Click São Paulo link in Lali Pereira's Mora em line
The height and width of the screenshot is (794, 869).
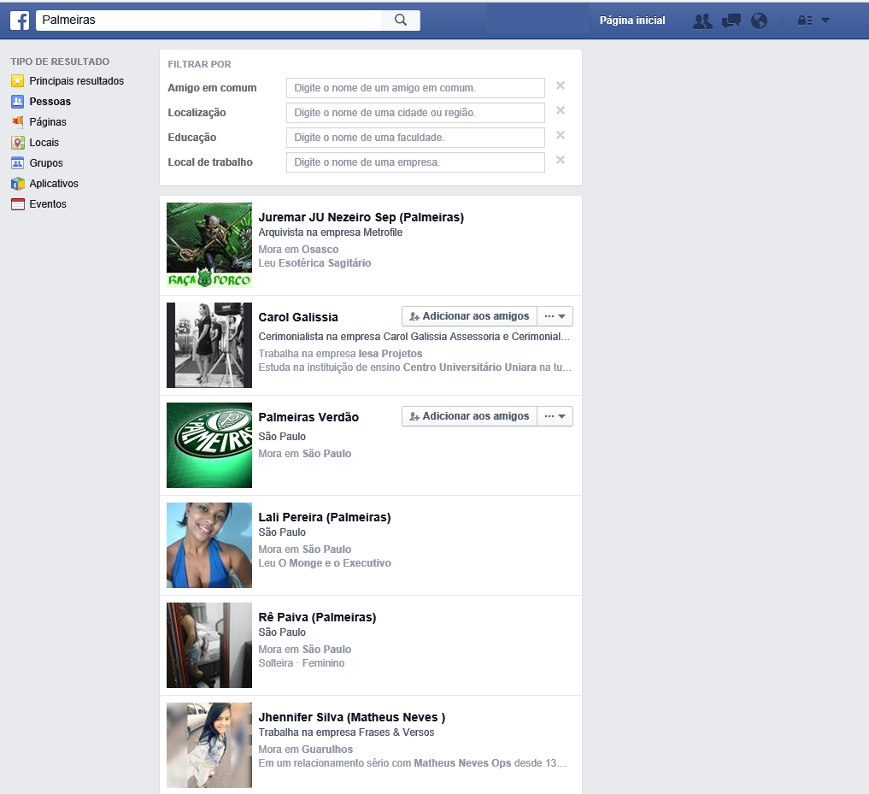point(327,550)
